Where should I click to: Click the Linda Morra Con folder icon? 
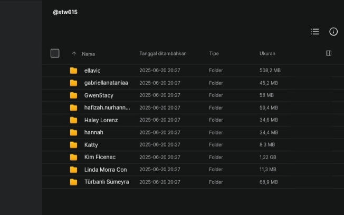pos(73,170)
